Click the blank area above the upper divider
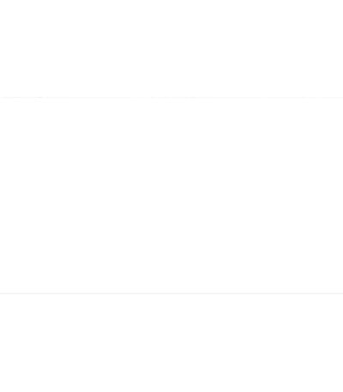The image size is (343, 392). point(171,48)
